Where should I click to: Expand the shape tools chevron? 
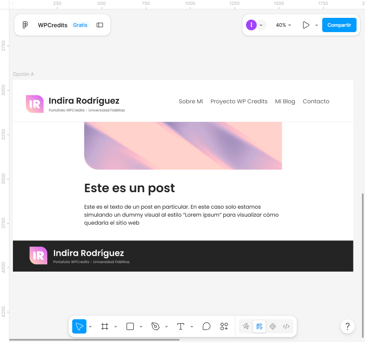[141, 326]
